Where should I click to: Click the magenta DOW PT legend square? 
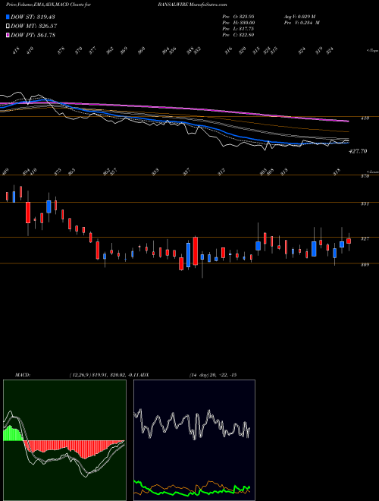(8, 35)
